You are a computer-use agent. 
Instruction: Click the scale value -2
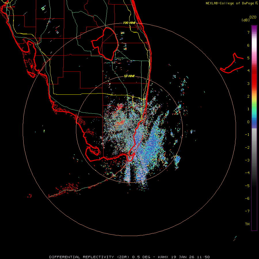[247, 148]
